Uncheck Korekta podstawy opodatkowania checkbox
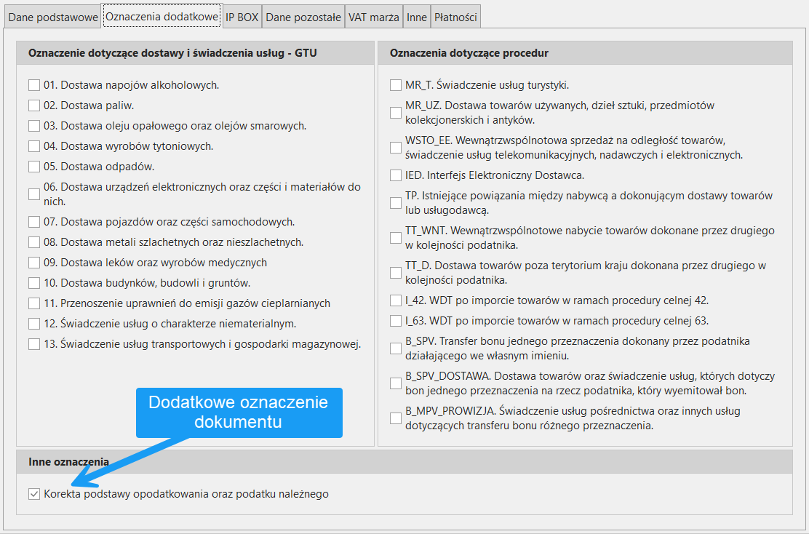 click(34, 494)
